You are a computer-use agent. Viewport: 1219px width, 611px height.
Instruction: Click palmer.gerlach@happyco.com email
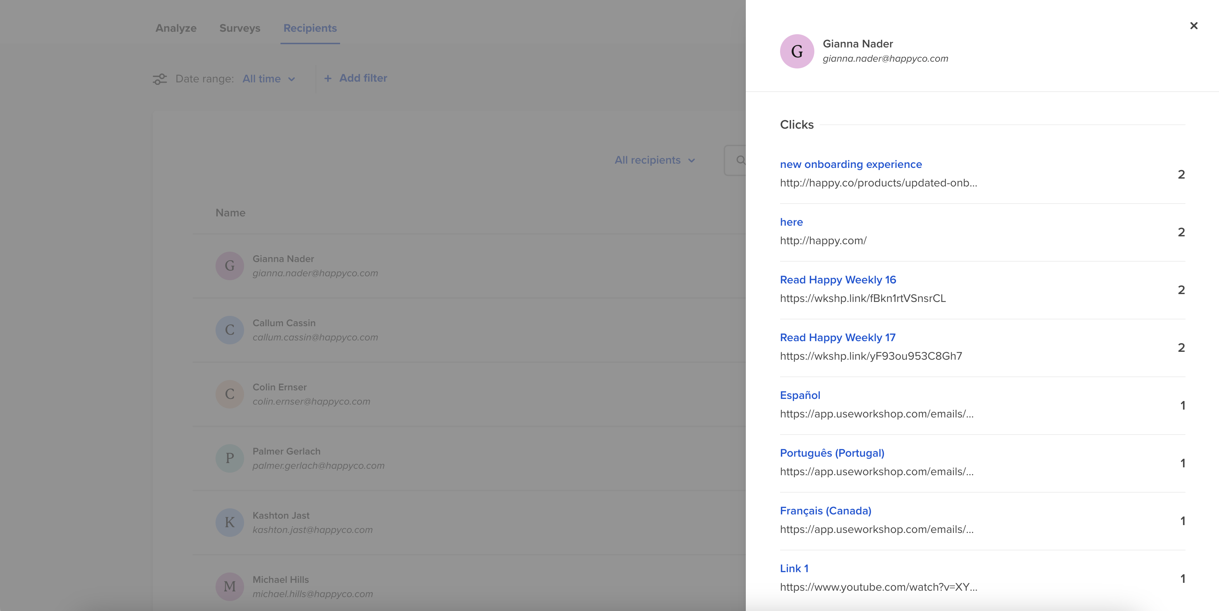coord(318,466)
